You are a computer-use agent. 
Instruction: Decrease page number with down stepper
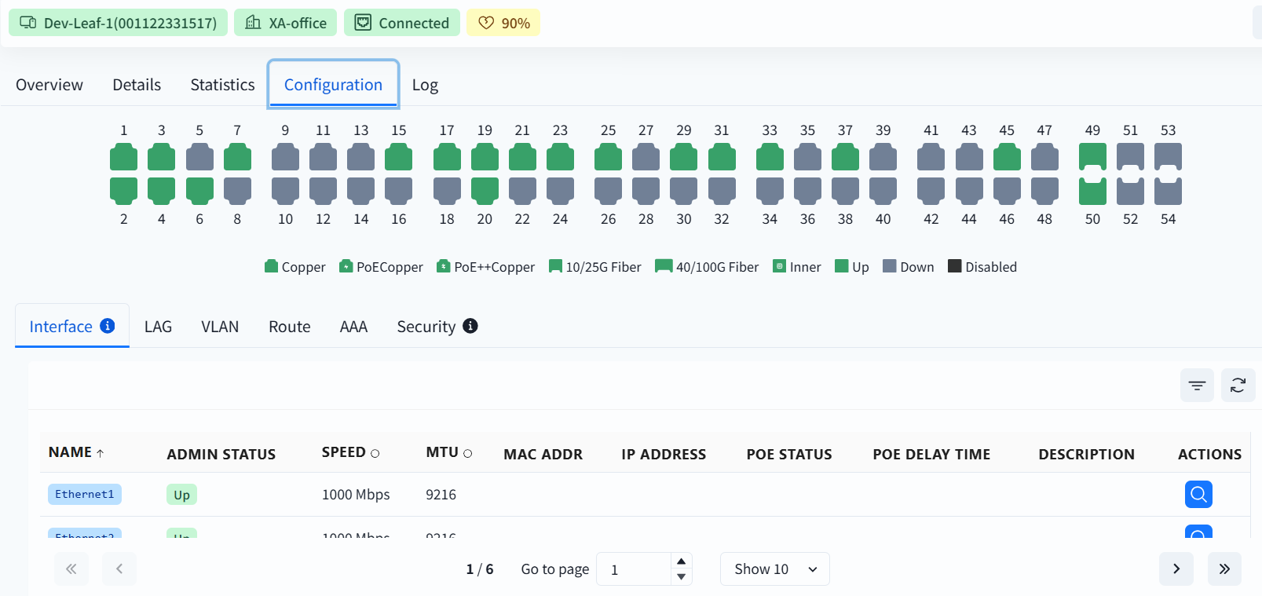(681, 576)
